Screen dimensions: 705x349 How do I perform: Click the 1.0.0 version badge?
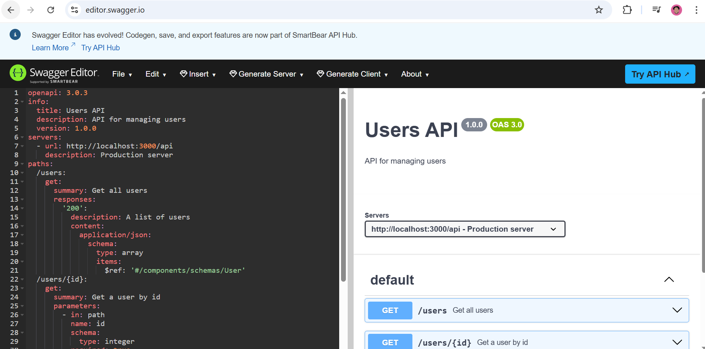[474, 125]
